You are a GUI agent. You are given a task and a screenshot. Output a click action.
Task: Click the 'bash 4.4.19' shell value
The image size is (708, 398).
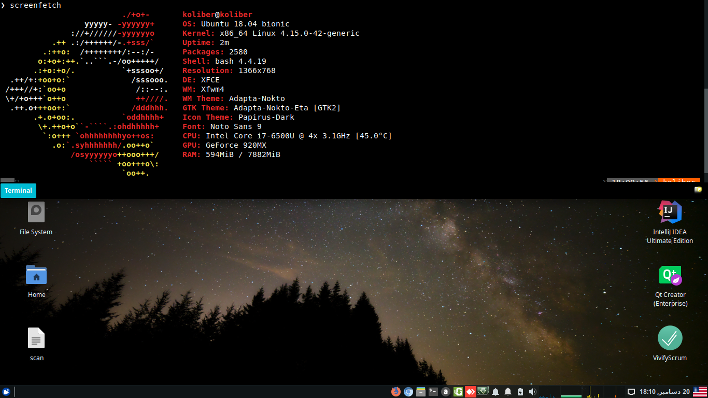[240, 61]
